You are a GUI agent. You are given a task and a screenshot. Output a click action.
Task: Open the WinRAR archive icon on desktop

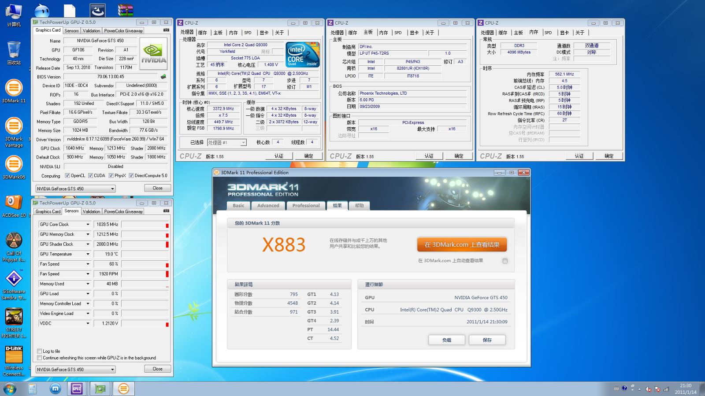(x=126, y=10)
